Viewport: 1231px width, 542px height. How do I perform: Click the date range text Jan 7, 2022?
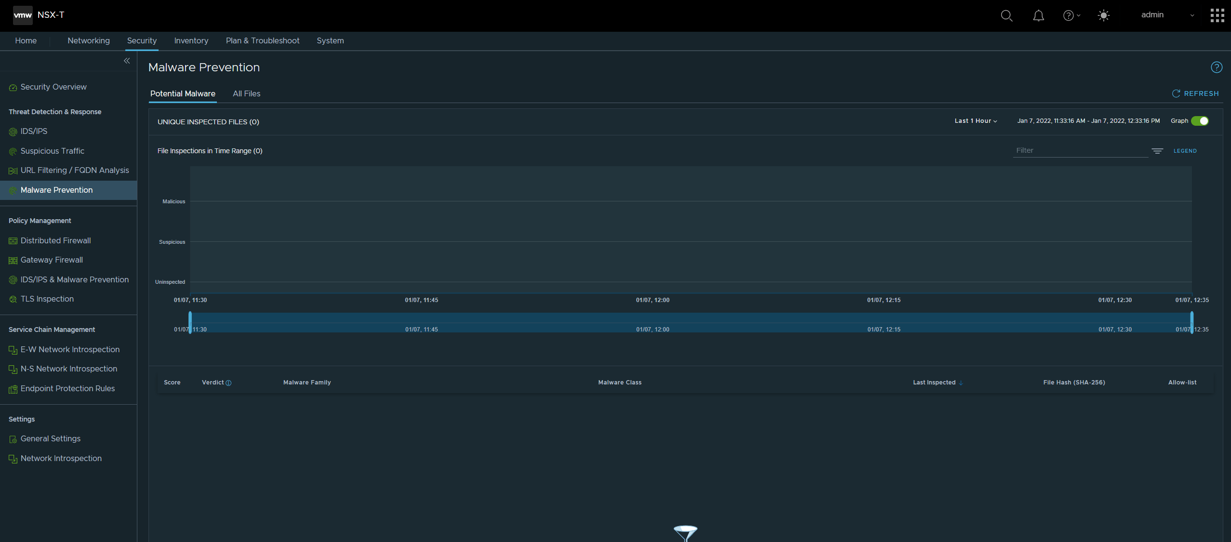point(1088,121)
